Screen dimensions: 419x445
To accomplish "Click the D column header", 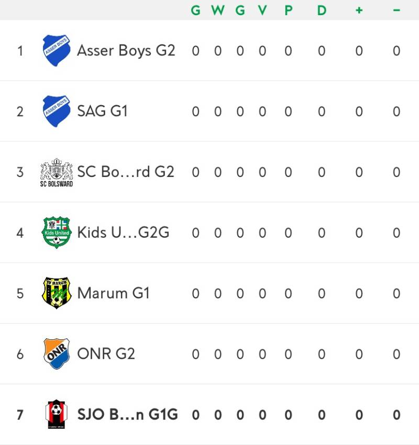I will 322,10.
